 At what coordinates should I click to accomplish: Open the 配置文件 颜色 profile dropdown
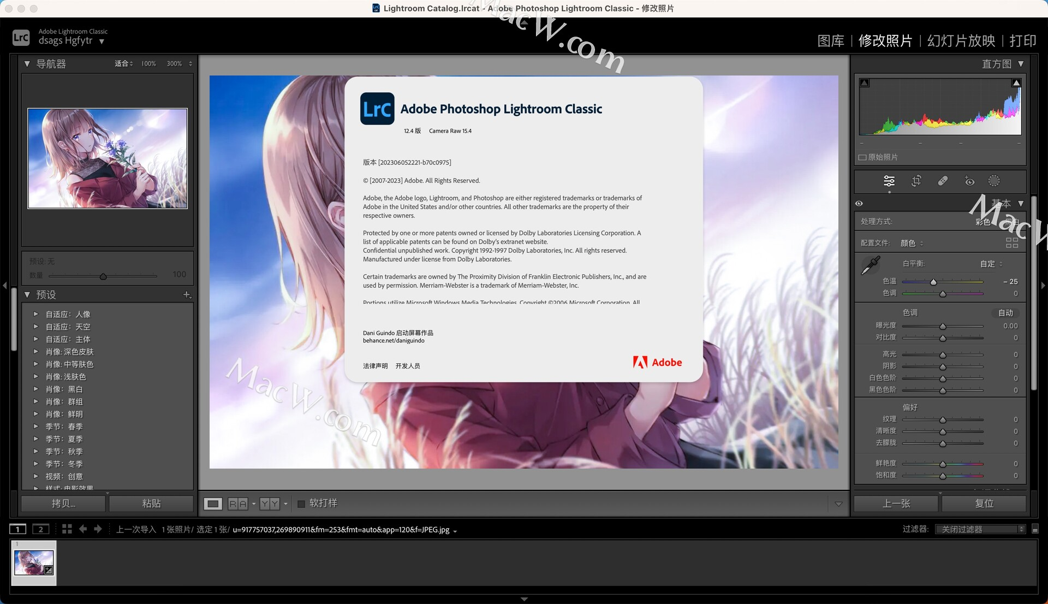pos(912,243)
